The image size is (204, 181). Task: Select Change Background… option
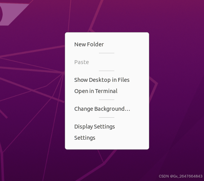click(x=107, y=109)
